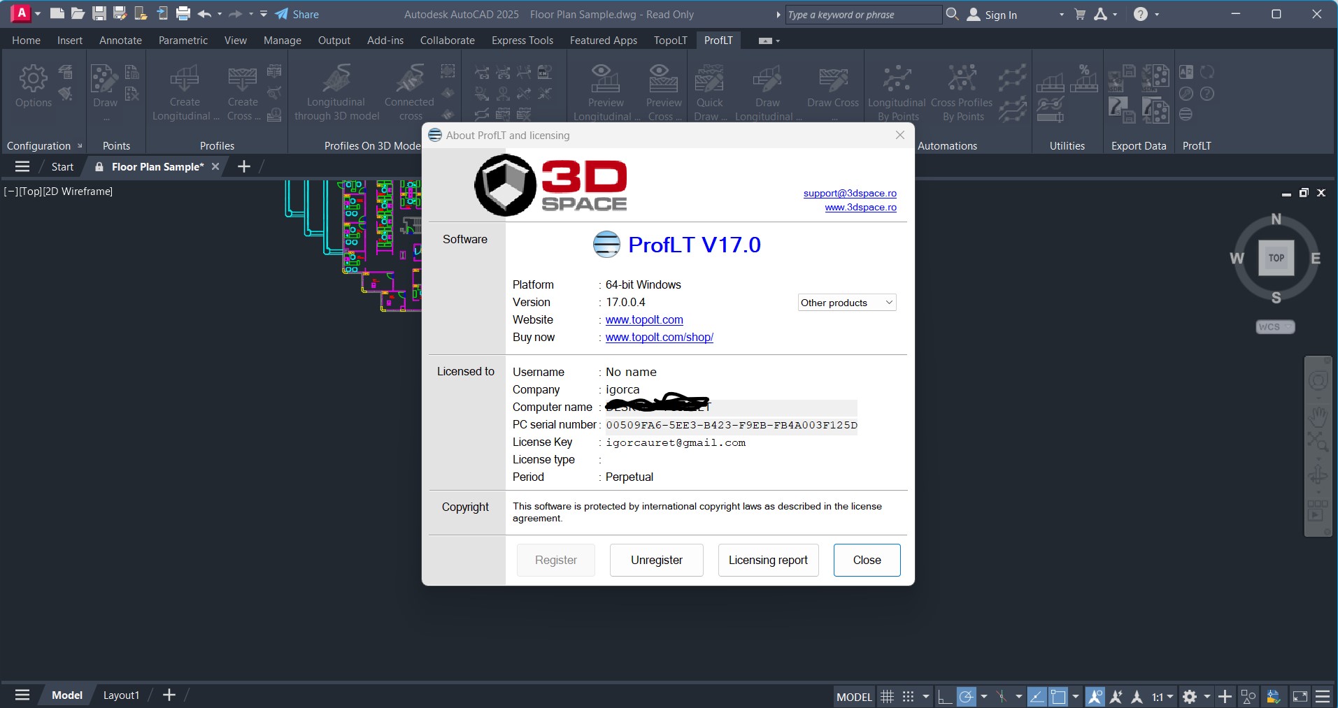Viewport: 1338px width, 708px height.
Task: Click the Preview Longitudinal tool
Action: click(606, 93)
